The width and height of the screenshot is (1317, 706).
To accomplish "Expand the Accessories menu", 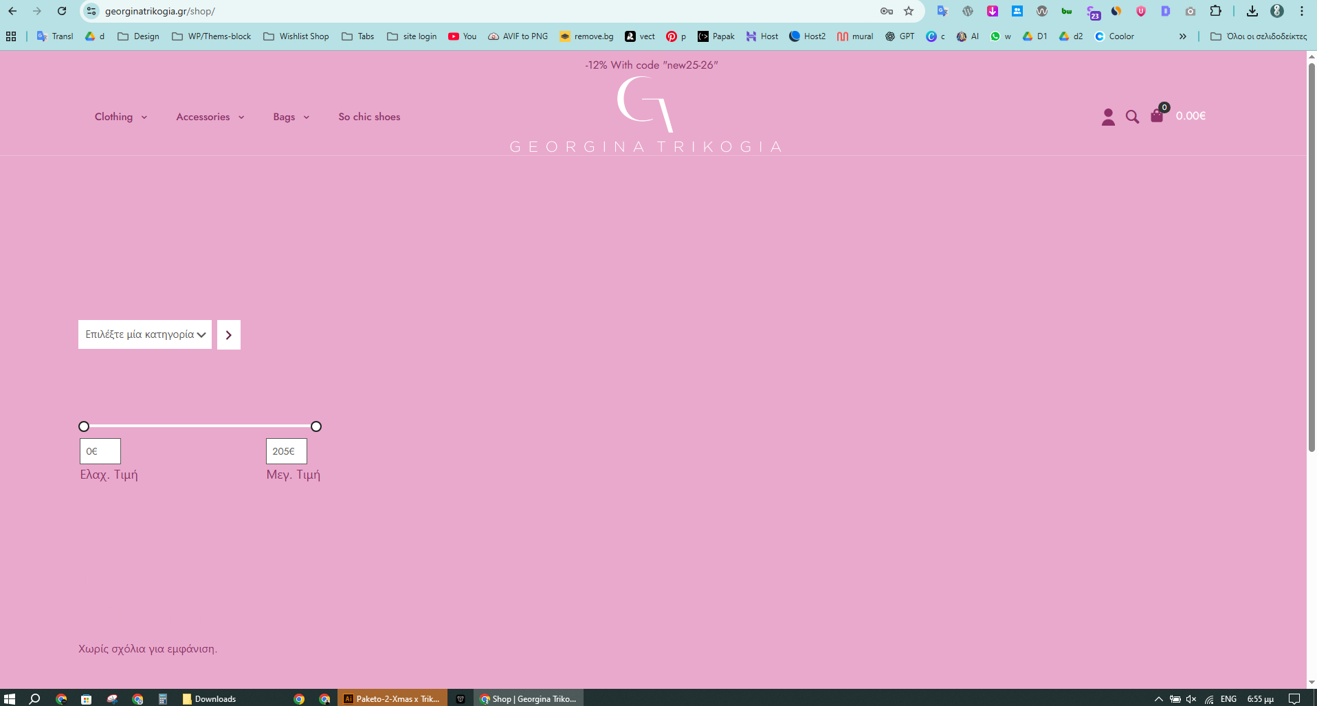I will coord(210,117).
